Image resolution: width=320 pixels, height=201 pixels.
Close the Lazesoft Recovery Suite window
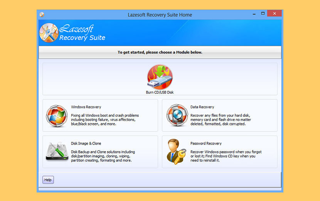tap(275, 13)
